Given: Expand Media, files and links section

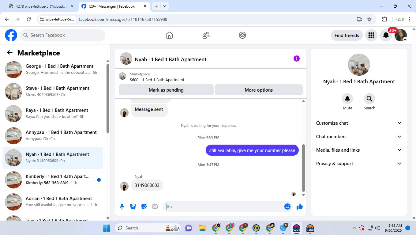Looking at the screenshot, I should pyautogui.click(x=359, y=150).
